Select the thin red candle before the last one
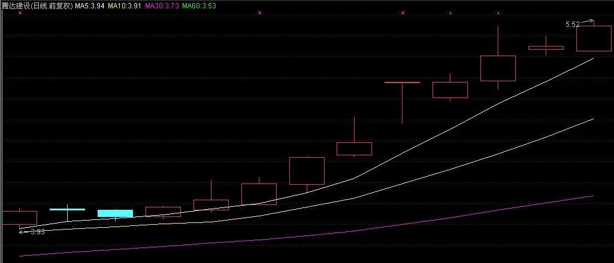 pos(546,48)
